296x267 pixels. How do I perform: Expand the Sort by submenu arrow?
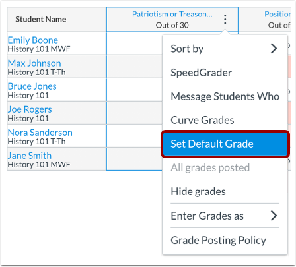point(274,49)
